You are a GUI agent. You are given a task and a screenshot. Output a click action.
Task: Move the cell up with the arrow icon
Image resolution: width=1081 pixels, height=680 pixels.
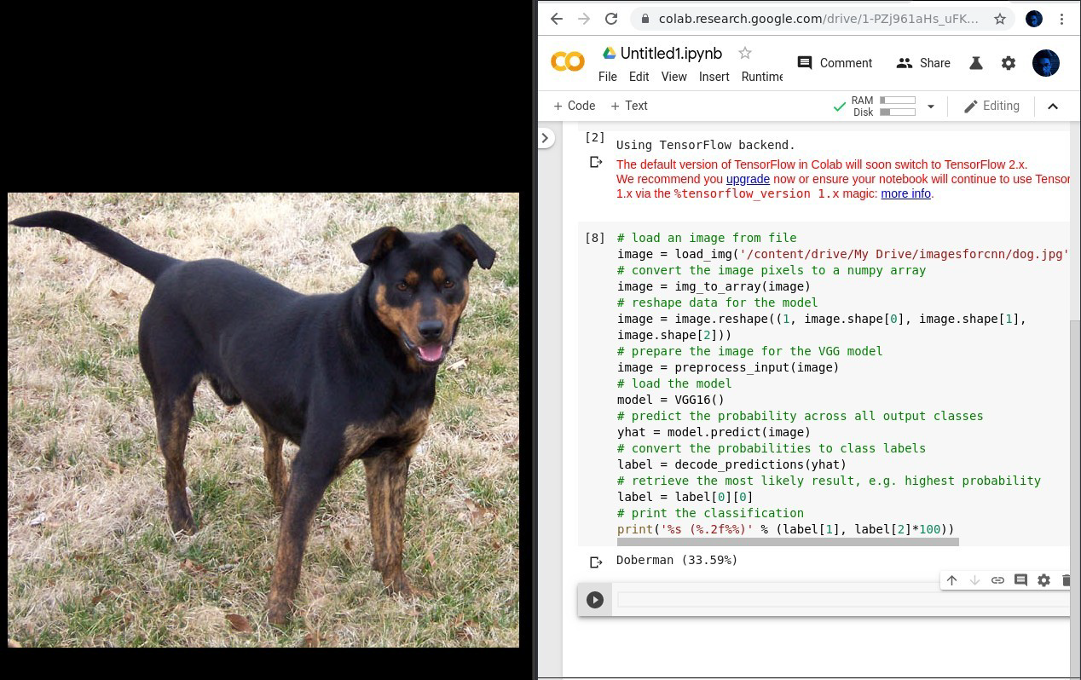pos(951,580)
